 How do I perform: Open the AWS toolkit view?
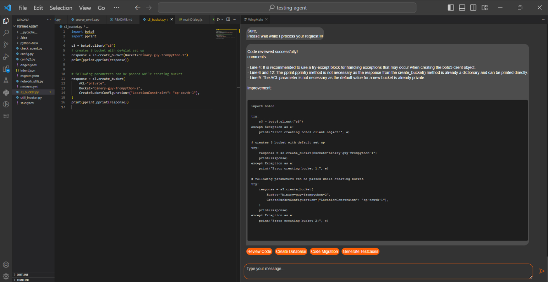click(x=6, y=116)
